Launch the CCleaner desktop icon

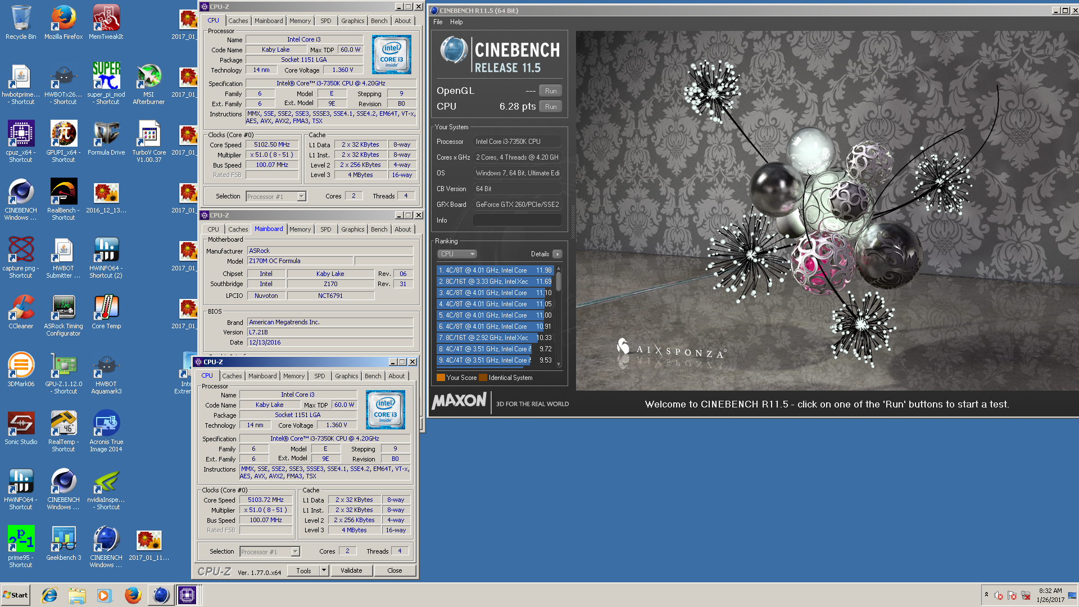21,312
